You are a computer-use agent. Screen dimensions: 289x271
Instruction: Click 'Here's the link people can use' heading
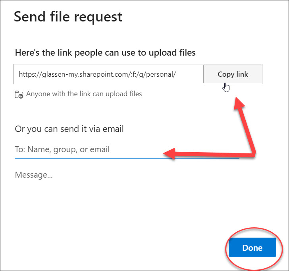click(x=105, y=52)
